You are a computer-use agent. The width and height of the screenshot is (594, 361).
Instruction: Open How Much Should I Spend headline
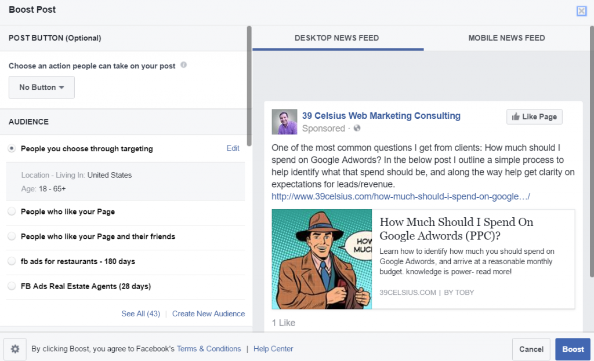(x=456, y=229)
